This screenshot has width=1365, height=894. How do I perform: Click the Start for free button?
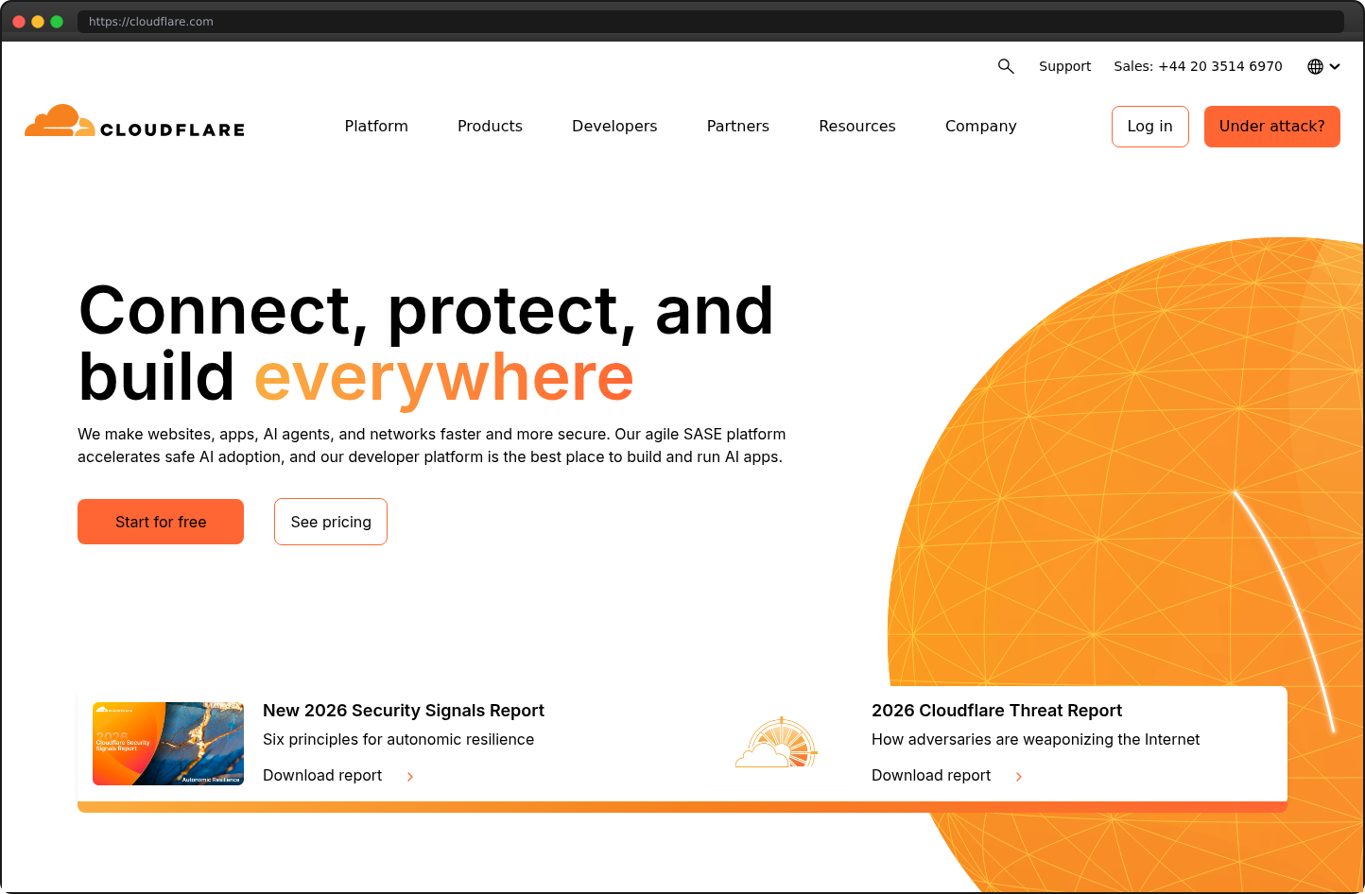(160, 522)
